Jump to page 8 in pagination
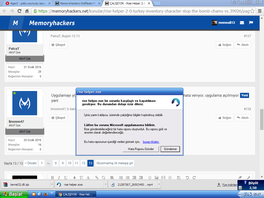This screenshot has width=264, height=198. [x=56, y=163]
